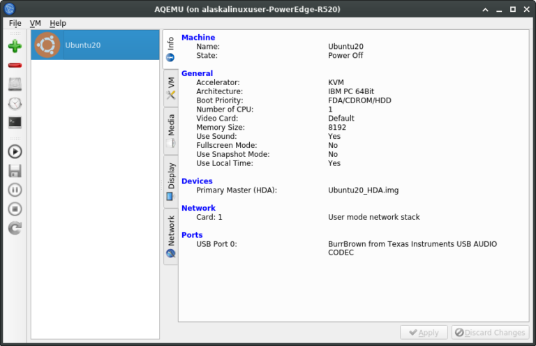Switch to the VM settings tab
Screen dimensions: 536x346
click(170, 88)
